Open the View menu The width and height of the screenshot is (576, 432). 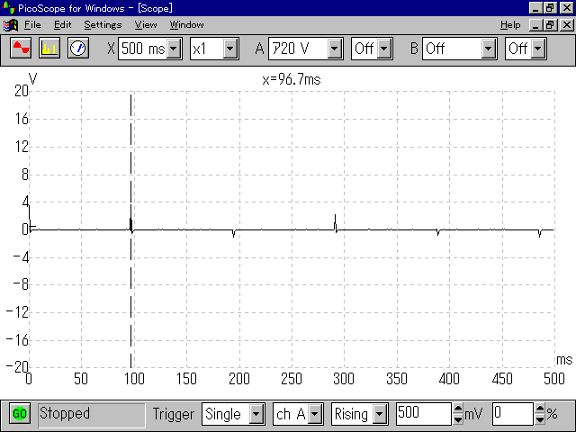coord(146,25)
